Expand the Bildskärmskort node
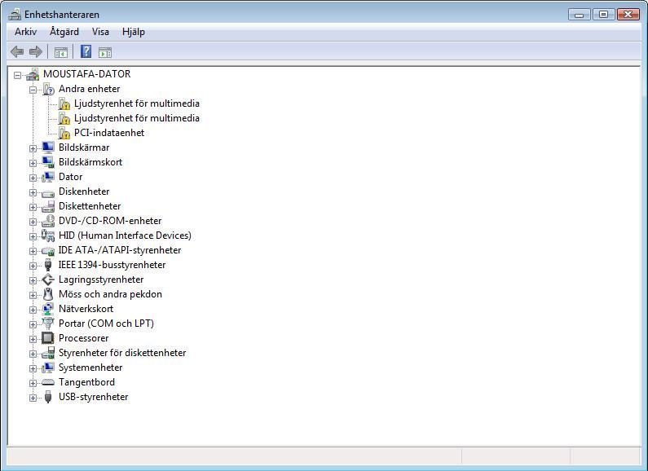This screenshot has height=471, width=648. point(33,163)
